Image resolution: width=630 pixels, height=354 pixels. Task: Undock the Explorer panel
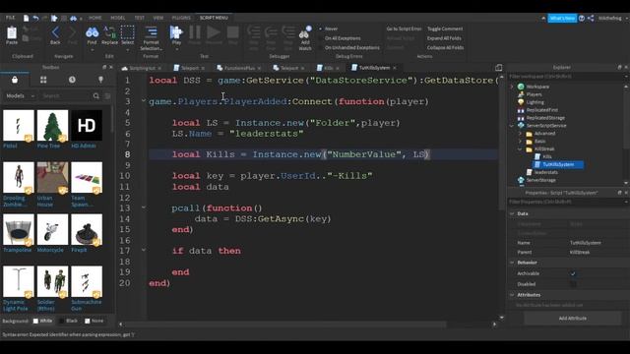619,67
